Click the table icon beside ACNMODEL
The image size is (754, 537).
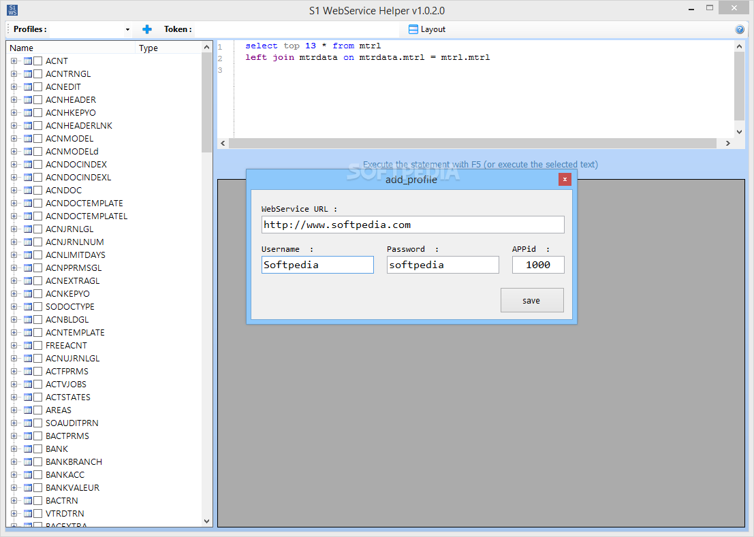click(x=28, y=138)
